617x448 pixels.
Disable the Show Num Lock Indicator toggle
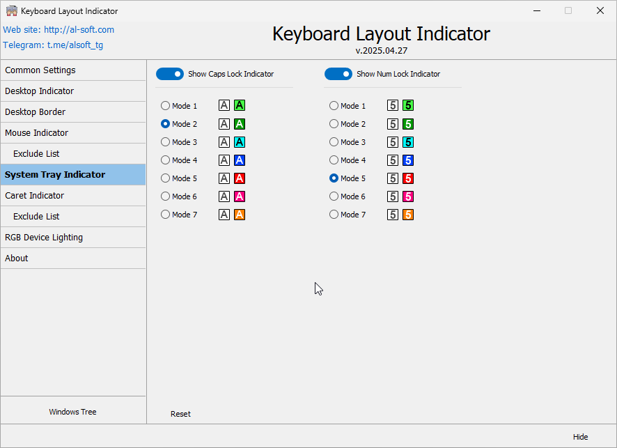pos(339,73)
